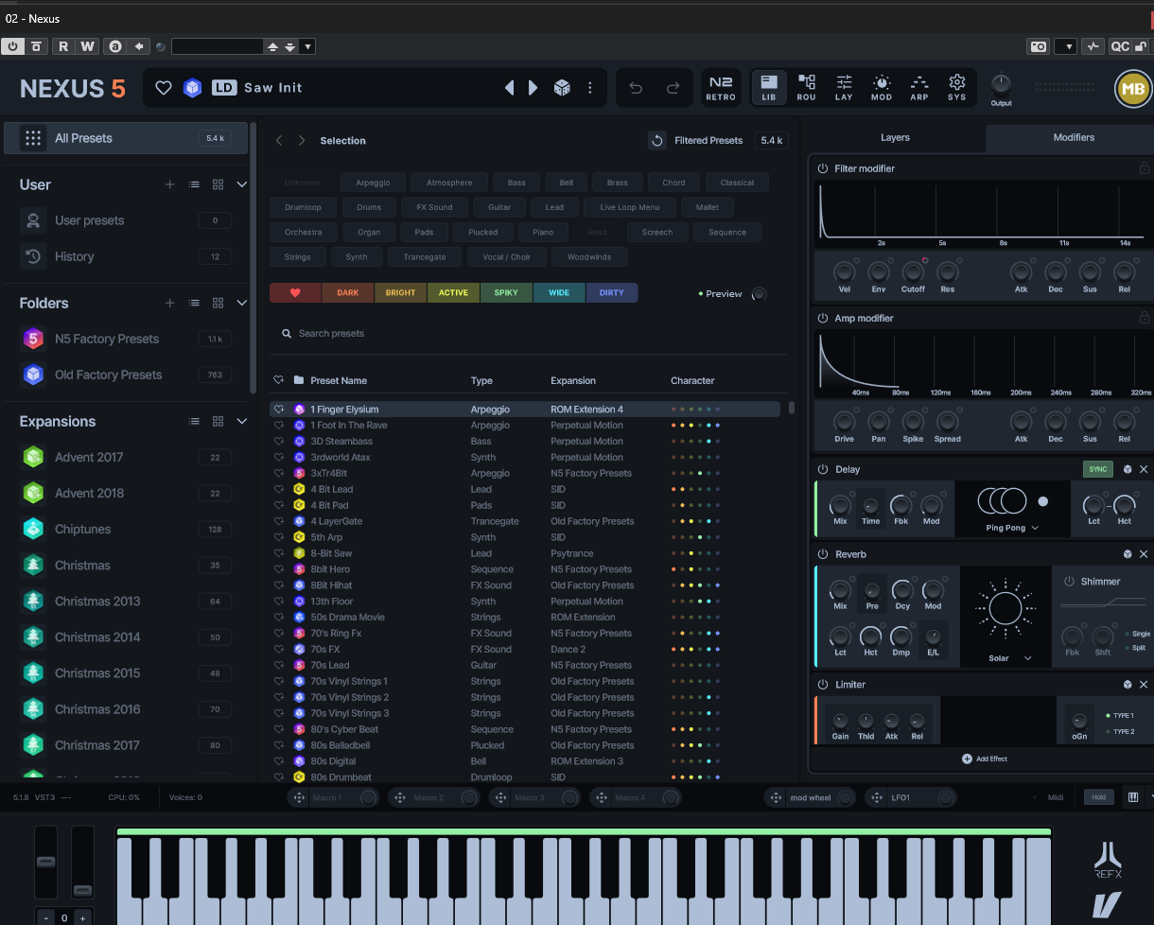Open the SYS settings gear
Viewport: 1154px width, 925px height.
(956, 88)
